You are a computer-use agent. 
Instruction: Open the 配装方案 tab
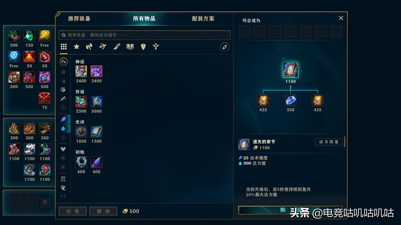(x=203, y=19)
